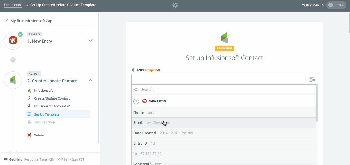Click the red X Delete icon
This screenshot has width=350, height=165.
[x=29, y=135]
